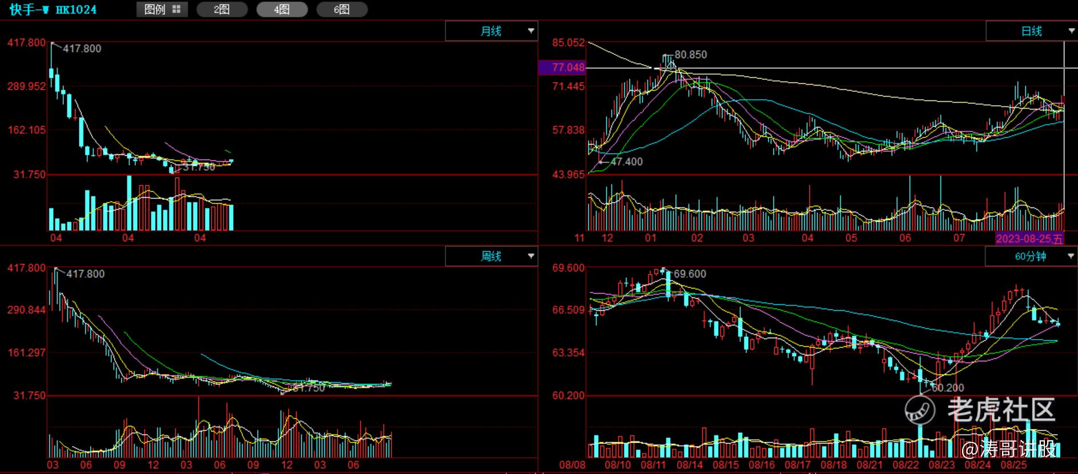Viewport: 1078px width, 474px height.
Task: Click the 08/10 date label
Action: (x=618, y=465)
